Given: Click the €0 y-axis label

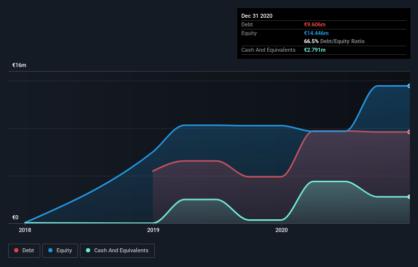Looking at the screenshot, I should (15, 217).
